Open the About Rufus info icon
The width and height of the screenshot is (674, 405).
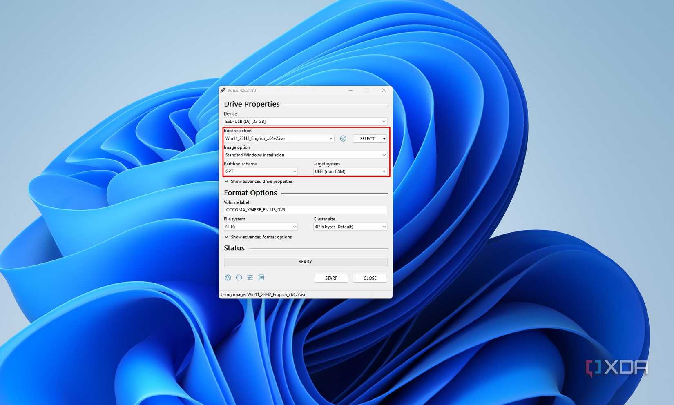tap(239, 278)
